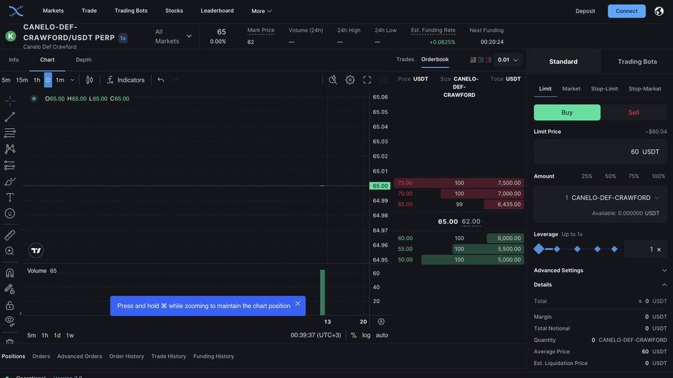673x378 pixels.
Task: Select the 15m chart interval
Action: point(22,80)
